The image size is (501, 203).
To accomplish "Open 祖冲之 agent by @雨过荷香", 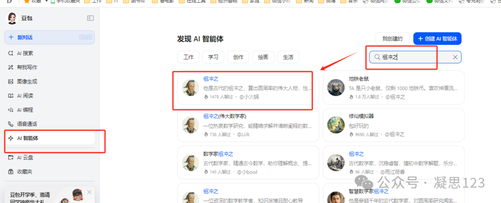I will (394, 162).
